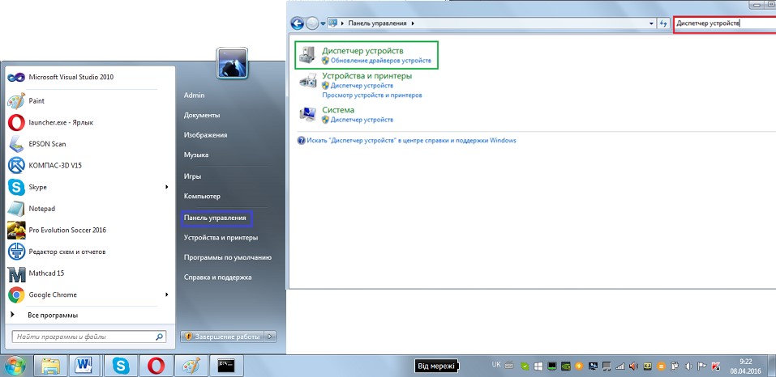Click the Windows Start orb button
This screenshot has height=377, width=776.
[15, 365]
